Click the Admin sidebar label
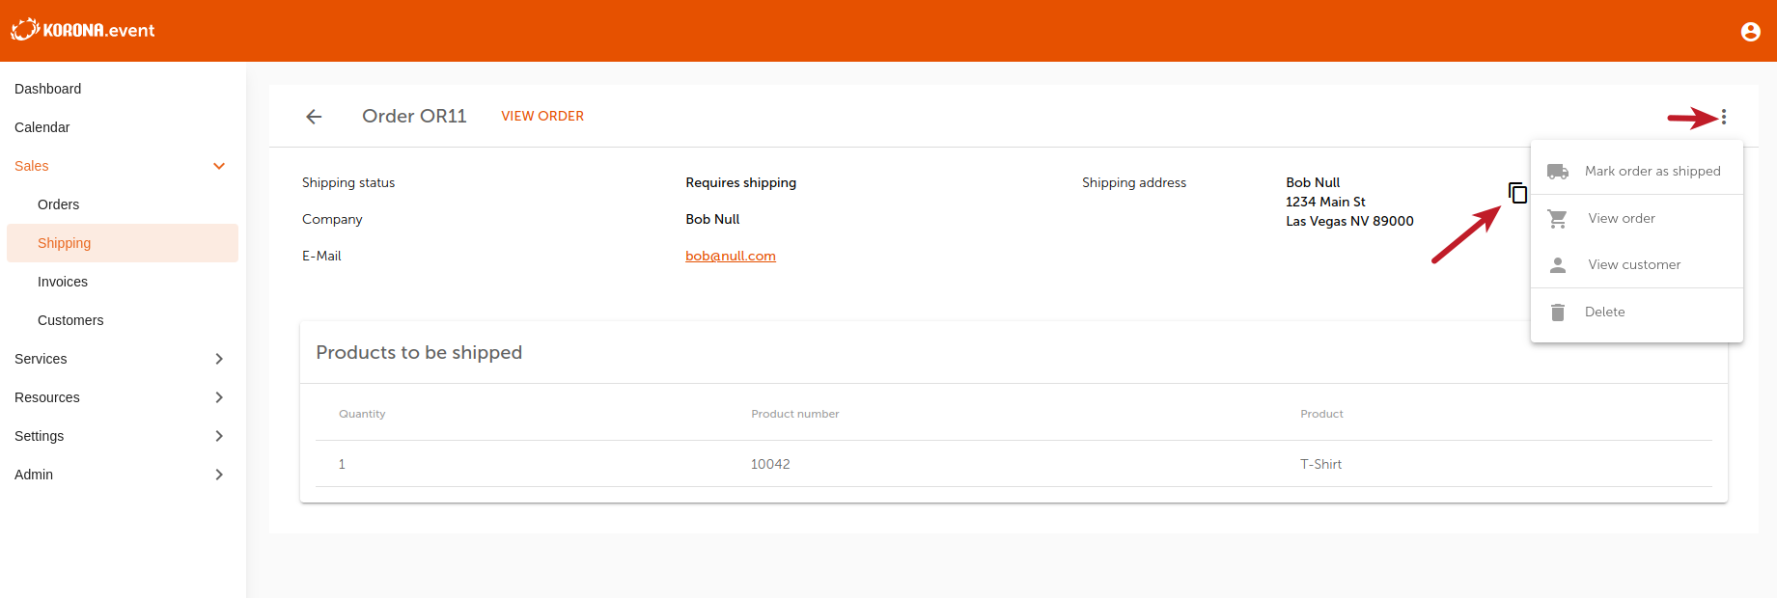1777x598 pixels. click(34, 475)
